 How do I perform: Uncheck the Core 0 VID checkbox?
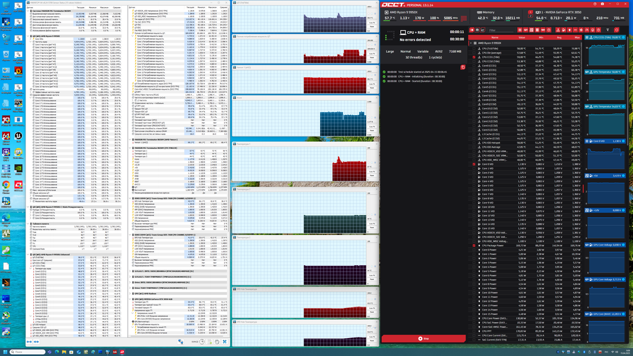pyautogui.click(x=474, y=164)
